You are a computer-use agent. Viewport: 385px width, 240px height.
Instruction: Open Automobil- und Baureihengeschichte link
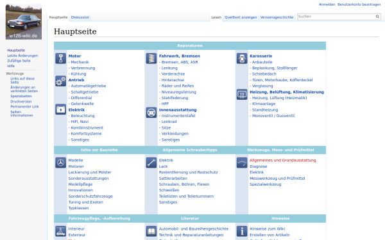point(194,228)
